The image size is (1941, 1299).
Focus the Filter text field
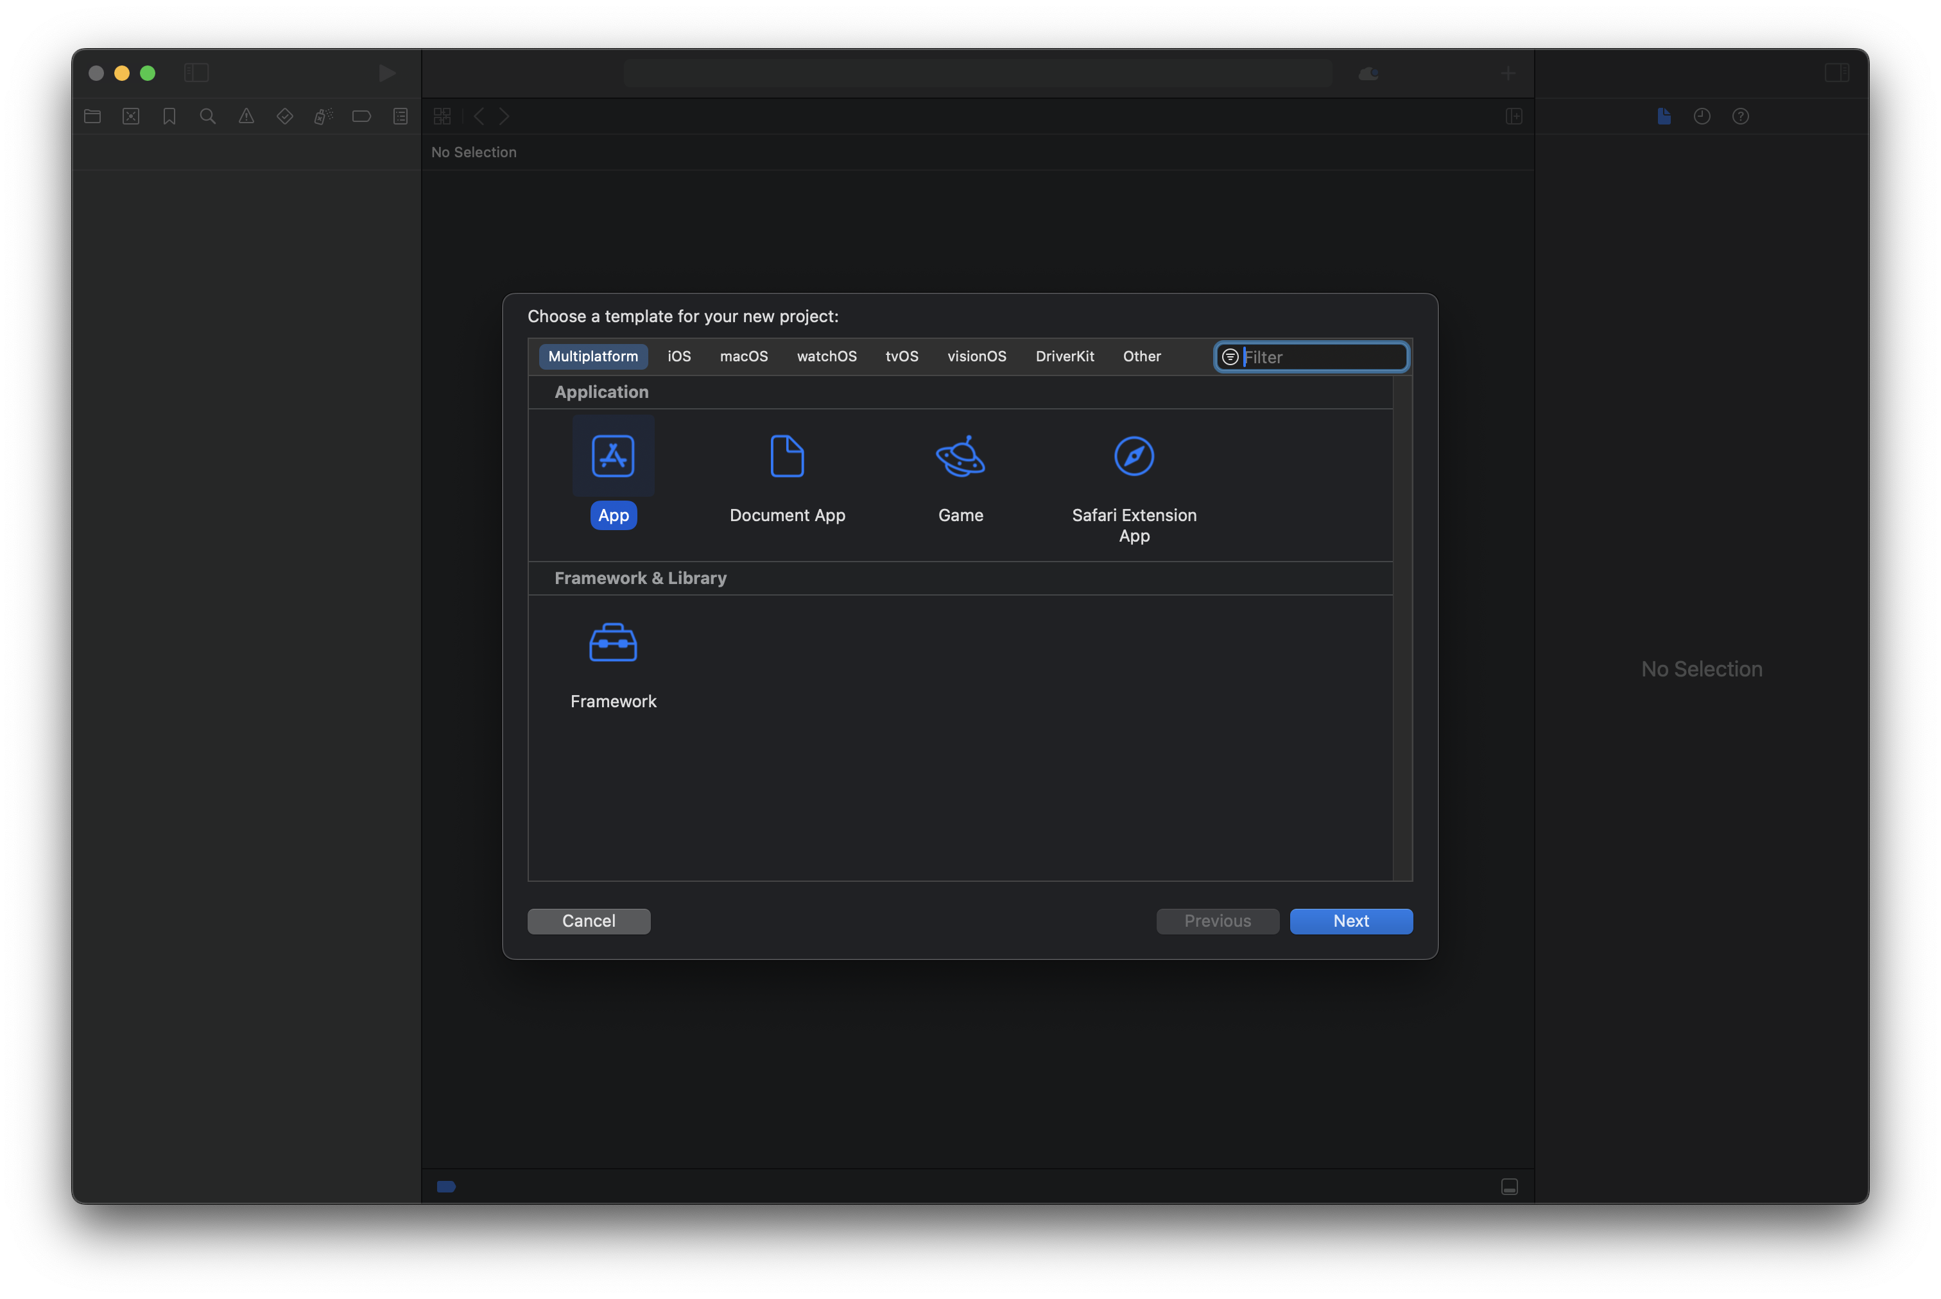pos(1322,357)
